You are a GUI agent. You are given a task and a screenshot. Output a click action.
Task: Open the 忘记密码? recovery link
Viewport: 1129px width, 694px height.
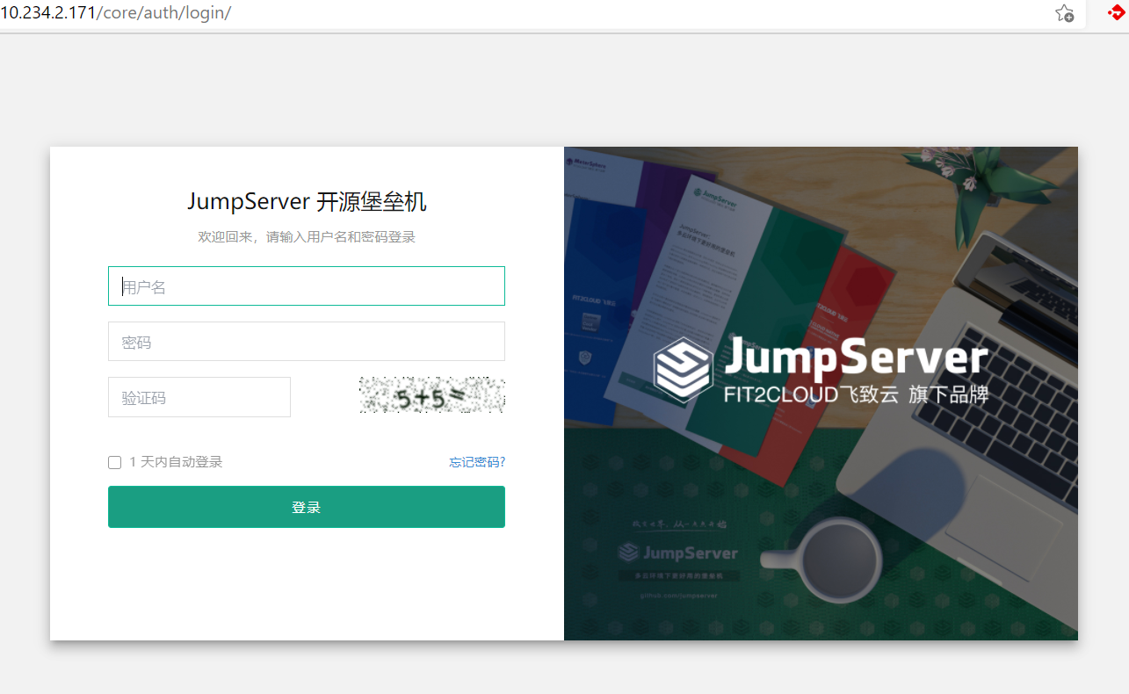coord(477,461)
